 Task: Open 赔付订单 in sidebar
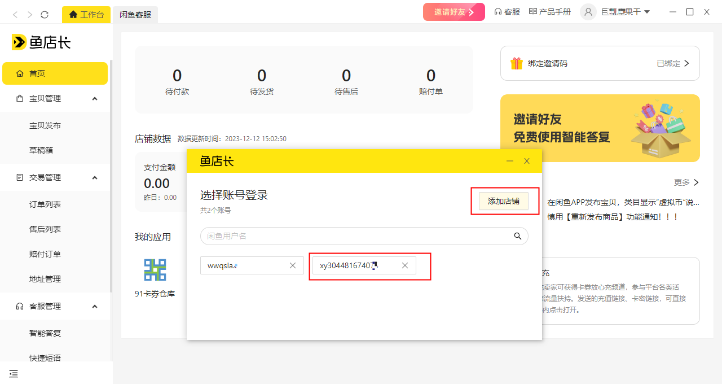coord(45,254)
